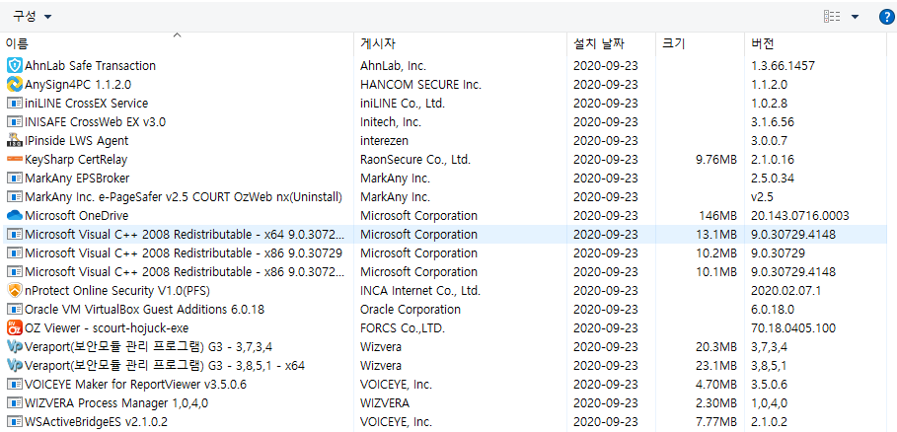Click the 13.1MB size in highlighted row
The width and height of the screenshot is (897, 432).
click(716, 235)
